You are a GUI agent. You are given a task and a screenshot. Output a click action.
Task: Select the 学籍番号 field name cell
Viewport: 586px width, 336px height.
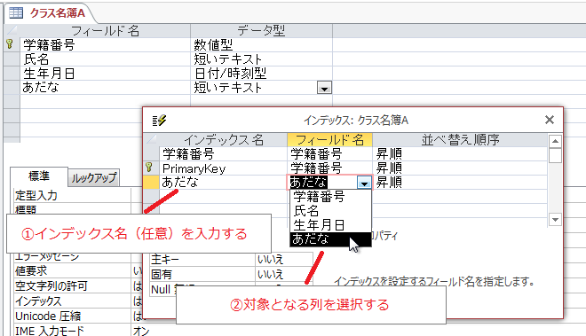tap(105, 45)
